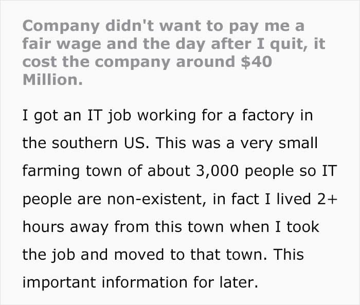Click "fair wage" in the title
360x305 pixels.
point(62,44)
